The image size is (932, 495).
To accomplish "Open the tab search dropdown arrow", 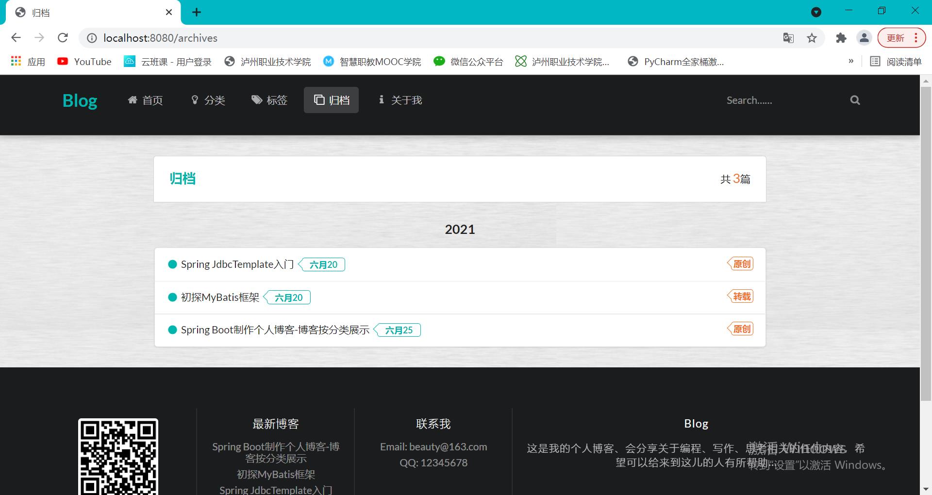I will pyautogui.click(x=816, y=12).
